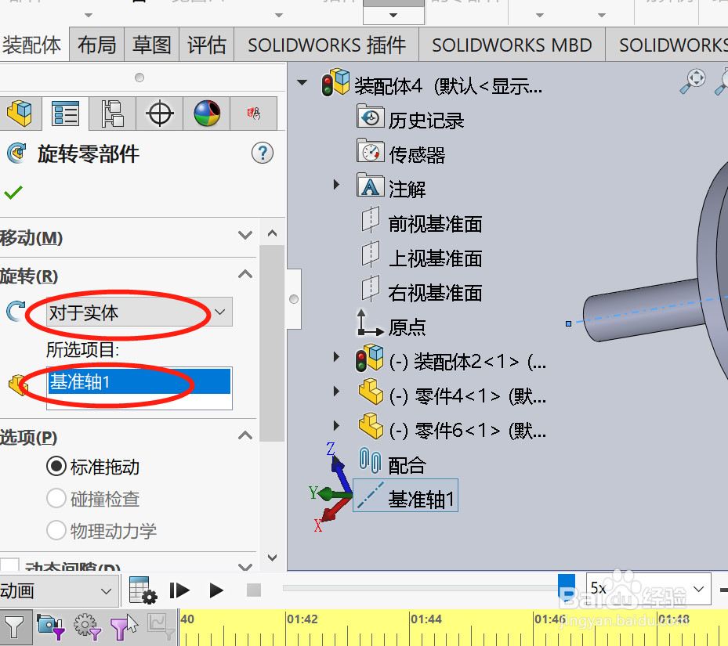Collapse the 装配体4 root tree node
The width and height of the screenshot is (728, 646).
[302, 83]
